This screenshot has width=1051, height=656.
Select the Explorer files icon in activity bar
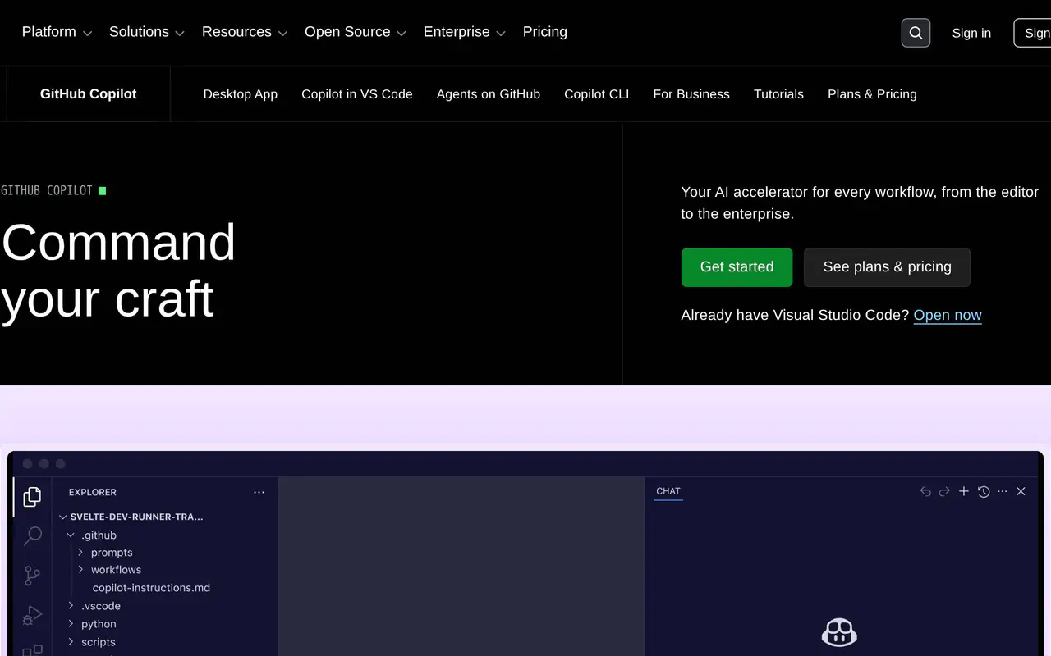pyautogui.click(x=32, y=496)
